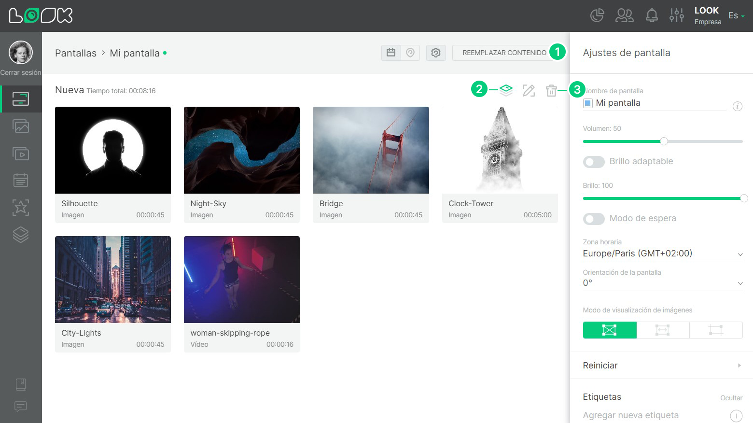753x423 pixels.
Task: Click the edit playlist pencil icon
Action: coord(529,90)
